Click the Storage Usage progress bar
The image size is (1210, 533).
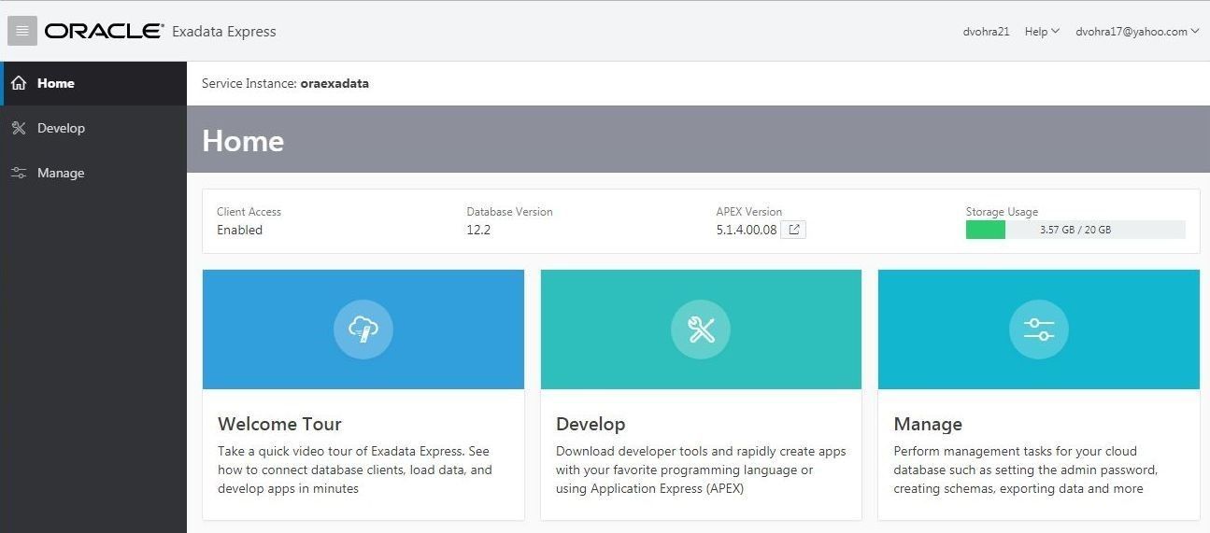click(1075, 230)
